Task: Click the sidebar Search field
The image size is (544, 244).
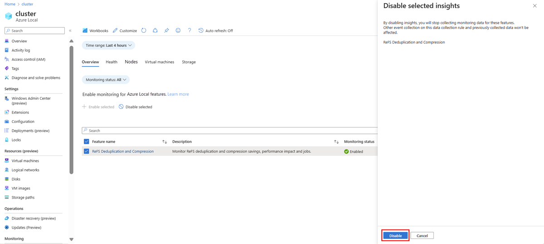Action: 34,31
